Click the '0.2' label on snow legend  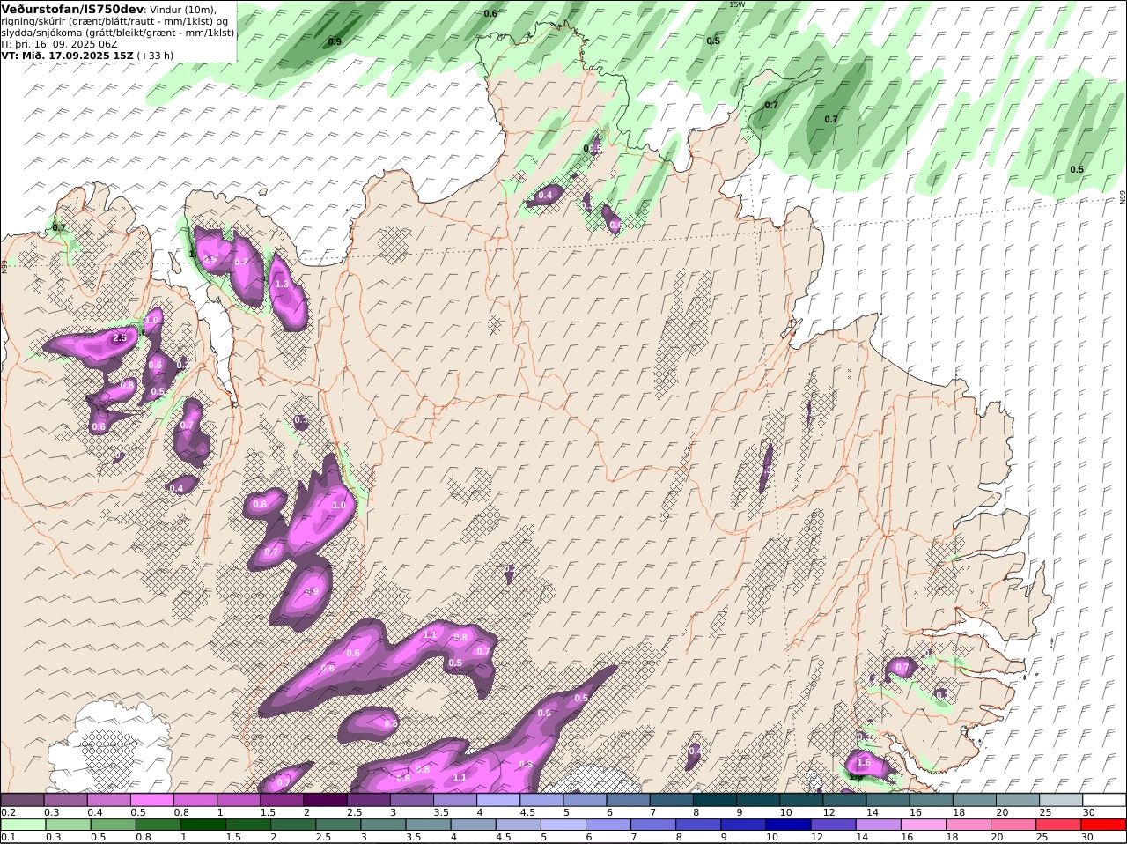pyautogui.click(x=8, y=812)
